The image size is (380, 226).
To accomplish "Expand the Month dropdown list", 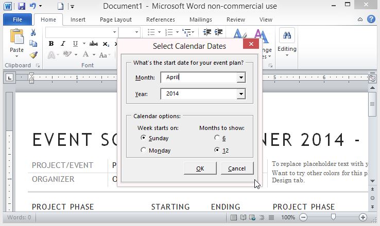I will pyautogui.click(x=240, y=78).
